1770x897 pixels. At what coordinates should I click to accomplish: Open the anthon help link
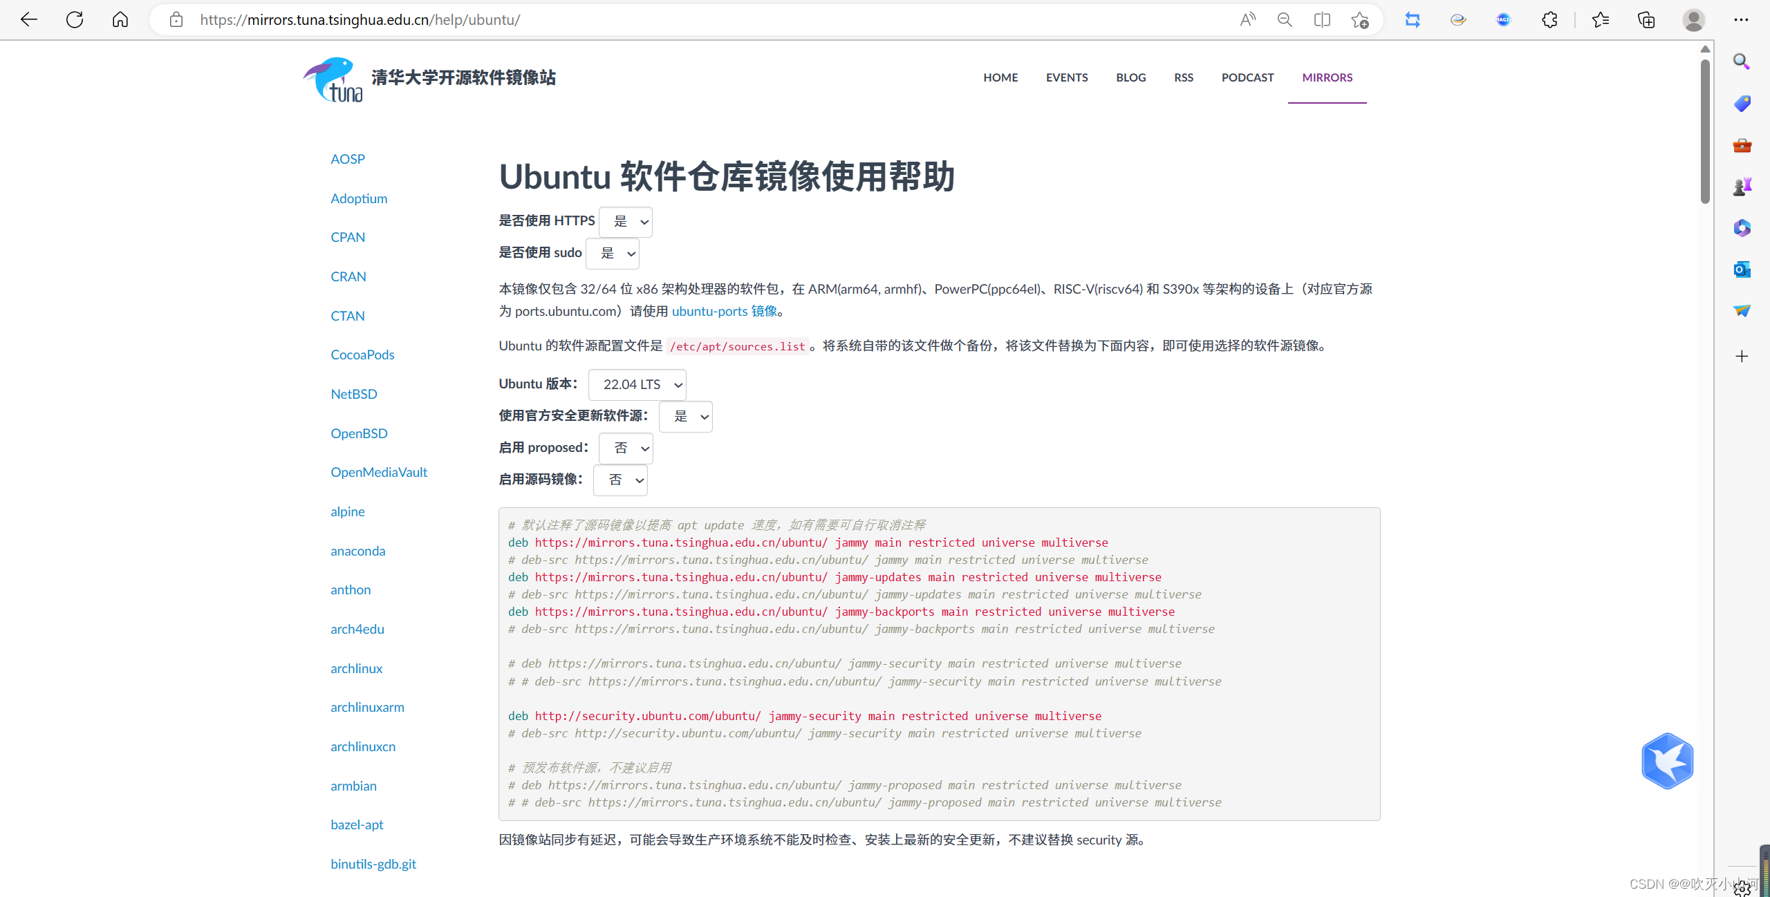click(x=351, y=590)
